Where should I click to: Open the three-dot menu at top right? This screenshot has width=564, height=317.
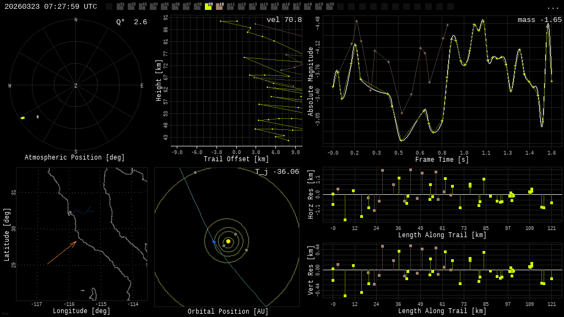coord(552,7)
